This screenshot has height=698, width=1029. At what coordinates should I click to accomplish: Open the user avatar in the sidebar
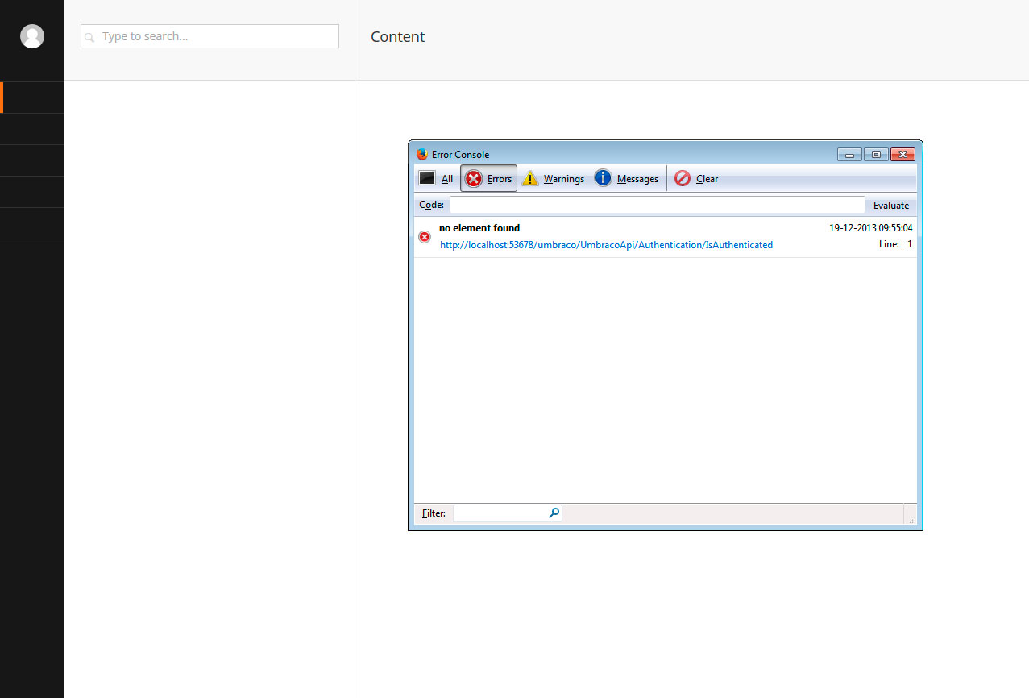coord(32,36)
